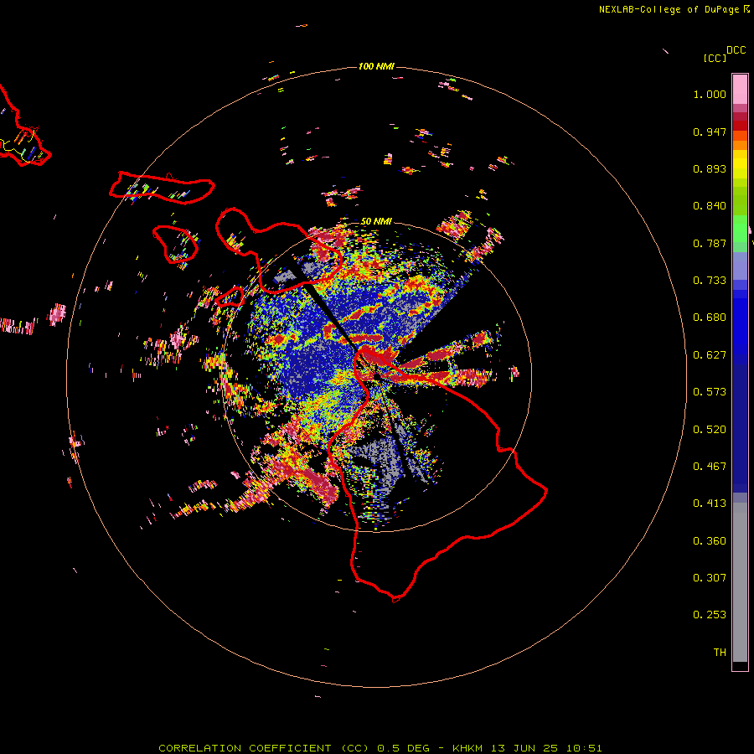Screen dimensions: 754x754
Task: Click the 0.893 scale value
Action: [x=710, y=168]
